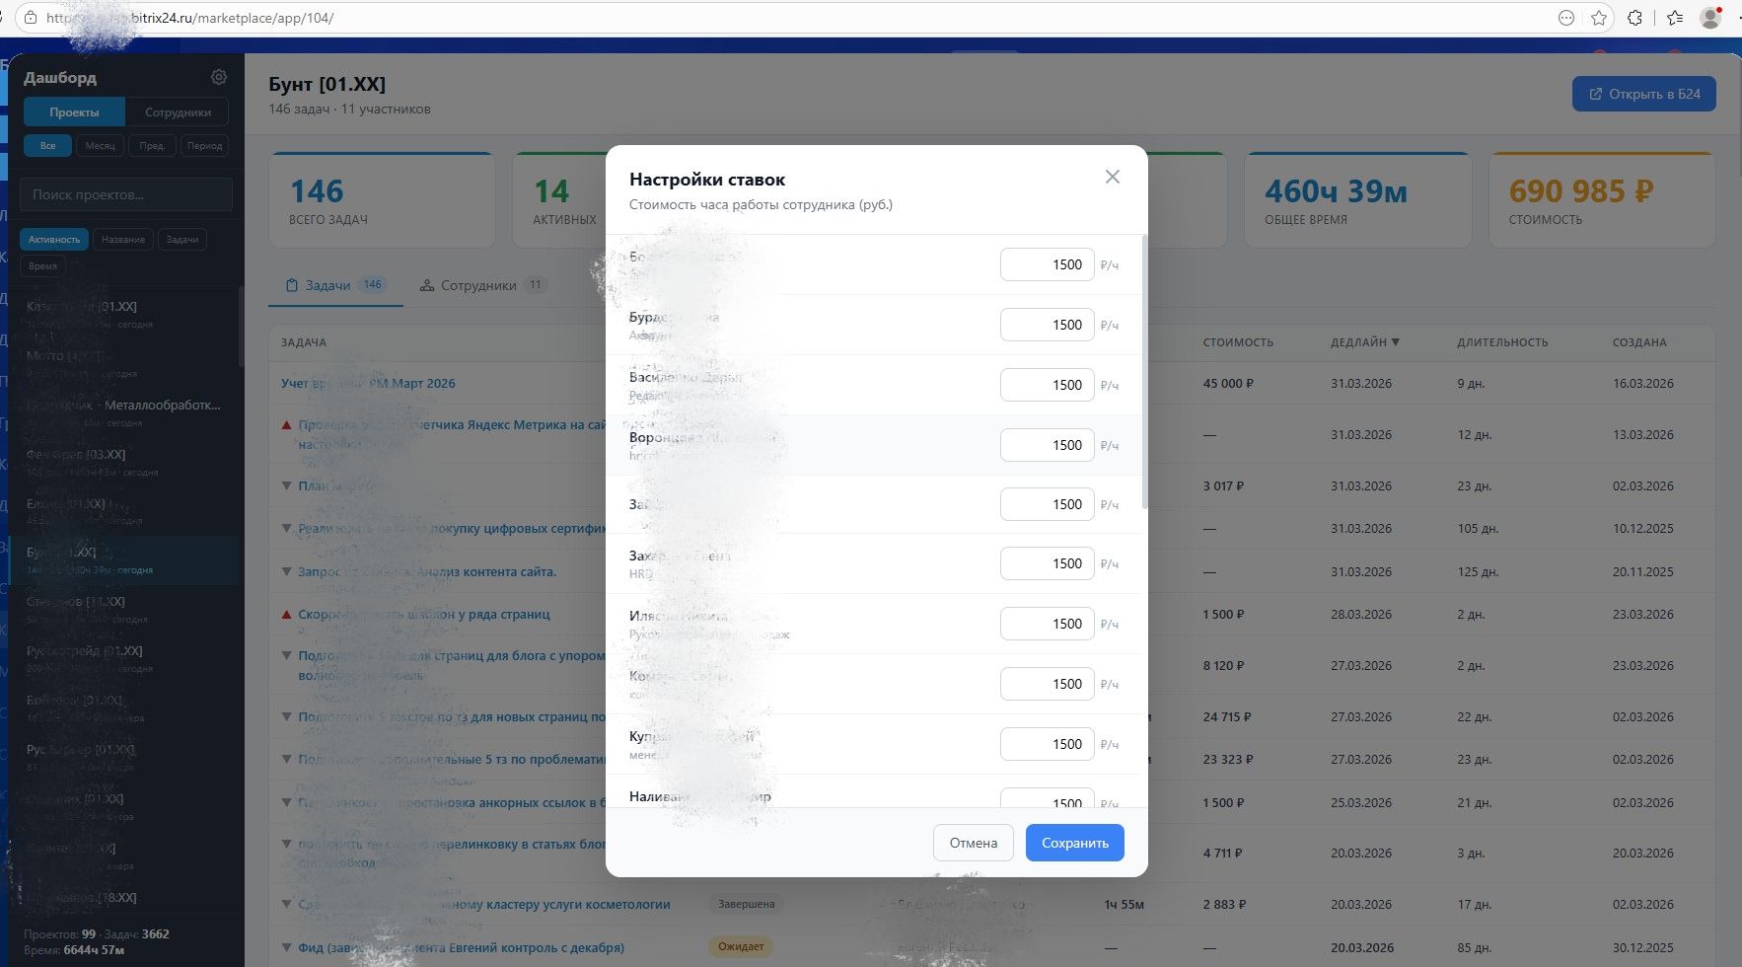Switch to Сотрудники tab in sidebar

[x=178, y=112]
